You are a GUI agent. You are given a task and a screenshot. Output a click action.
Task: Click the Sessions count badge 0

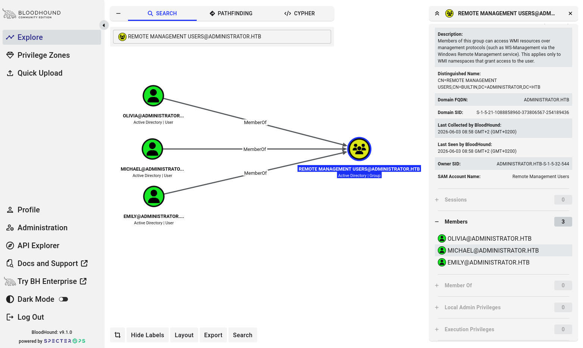point(563,200)
